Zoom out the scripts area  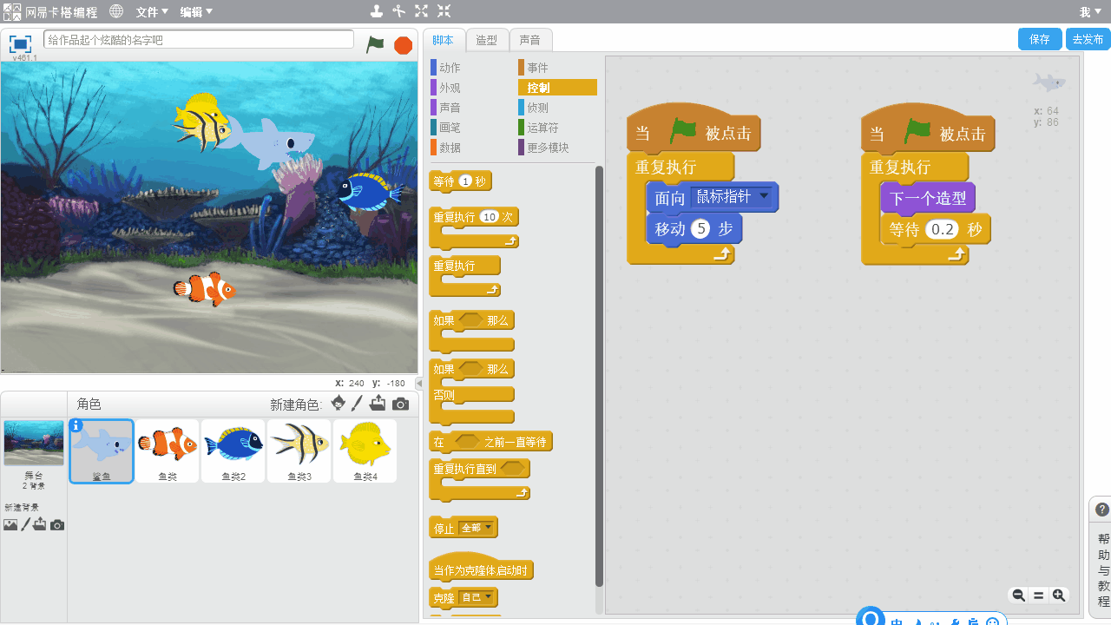point(1019,595)
